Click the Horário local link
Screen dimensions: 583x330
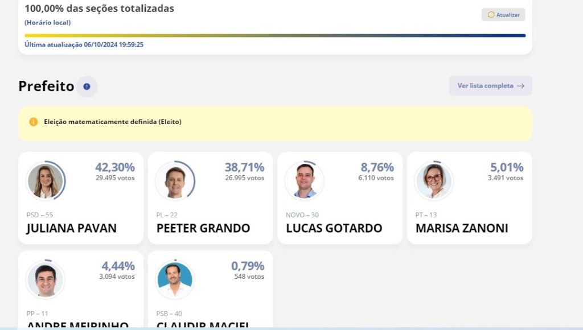pyautogui.click(x=48, y=23)
